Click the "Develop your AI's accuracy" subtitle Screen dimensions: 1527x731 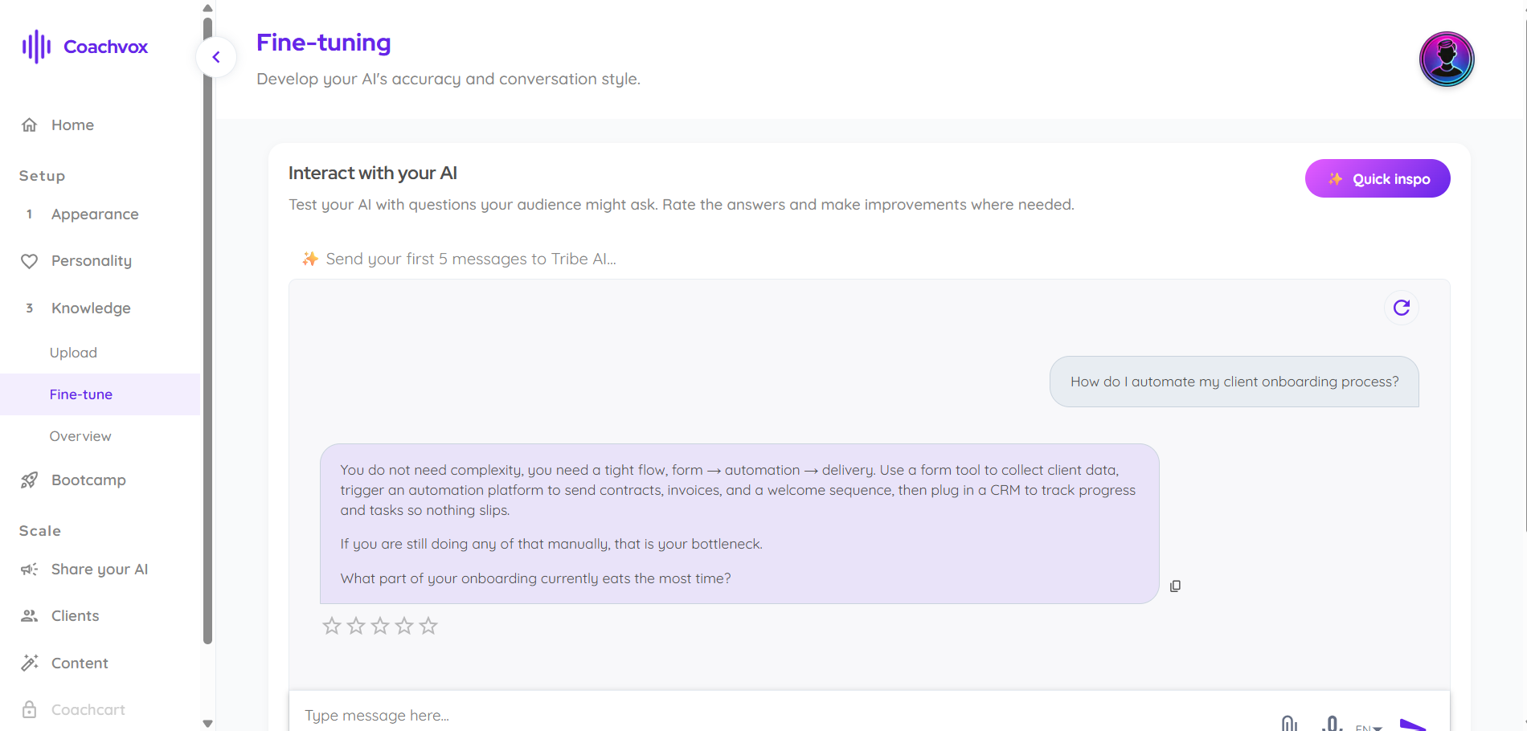click(x=448, y=79)
